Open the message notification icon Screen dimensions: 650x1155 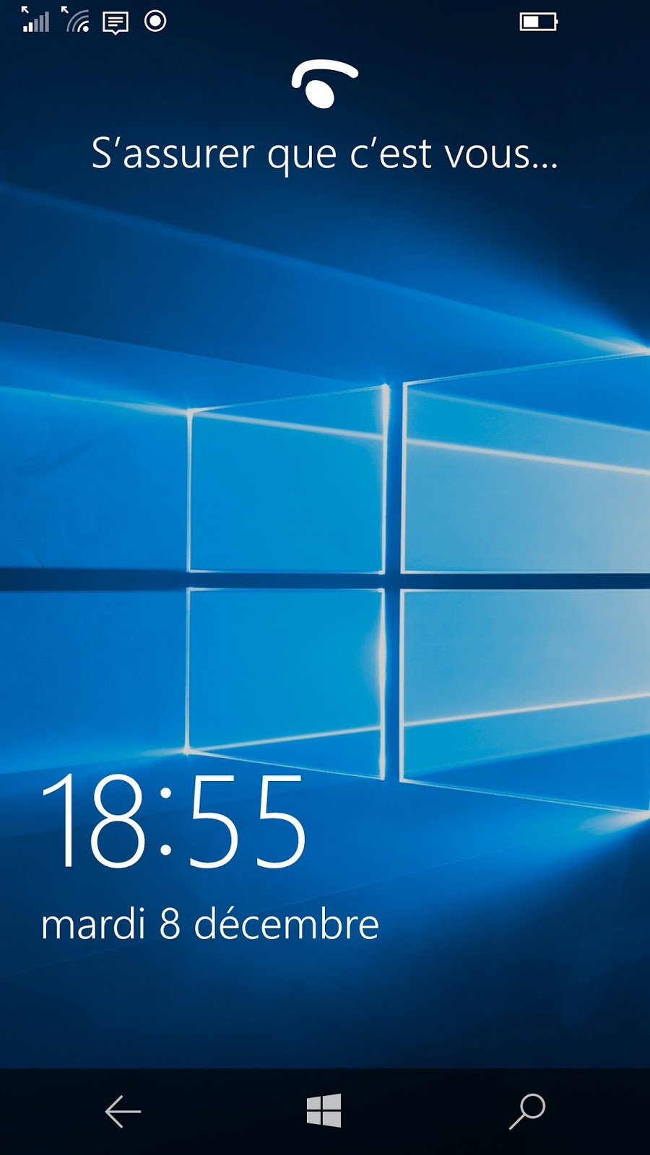point(116,23)
